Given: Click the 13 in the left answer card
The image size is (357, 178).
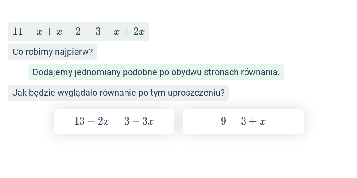Looking at the screenshot, I should (x=79, y=121).
